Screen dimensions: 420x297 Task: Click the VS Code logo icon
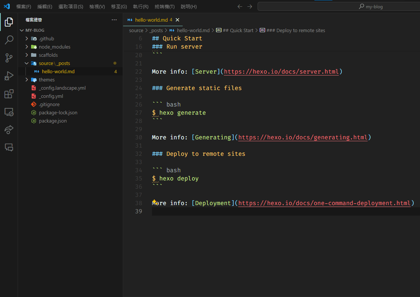tap(7, 6)
